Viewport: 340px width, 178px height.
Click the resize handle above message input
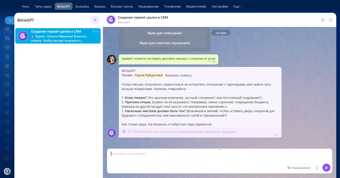(x=220, y=150)
